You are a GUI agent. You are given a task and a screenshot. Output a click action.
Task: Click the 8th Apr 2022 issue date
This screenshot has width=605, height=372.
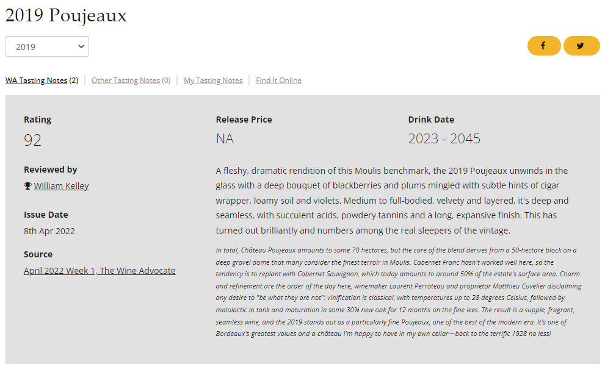point(49,231)
